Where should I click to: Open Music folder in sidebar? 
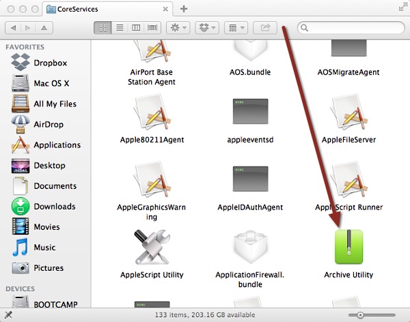coord(33,247)
